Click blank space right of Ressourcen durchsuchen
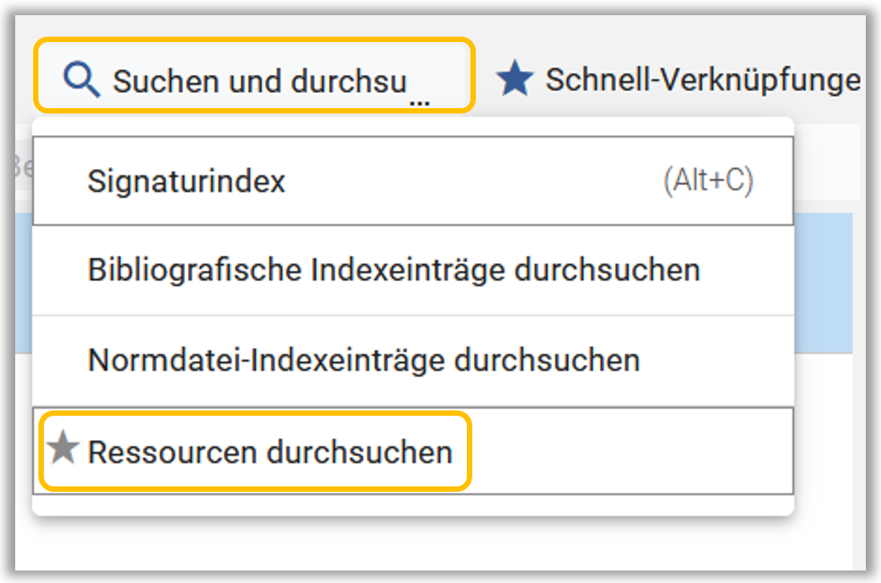Image resolution: width=881 pixels, height=583 pixels. (x=630, y=451)
